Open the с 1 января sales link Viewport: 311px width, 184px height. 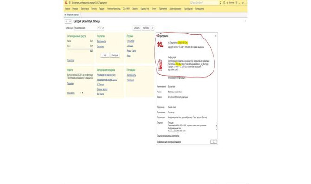click(130, 46)
